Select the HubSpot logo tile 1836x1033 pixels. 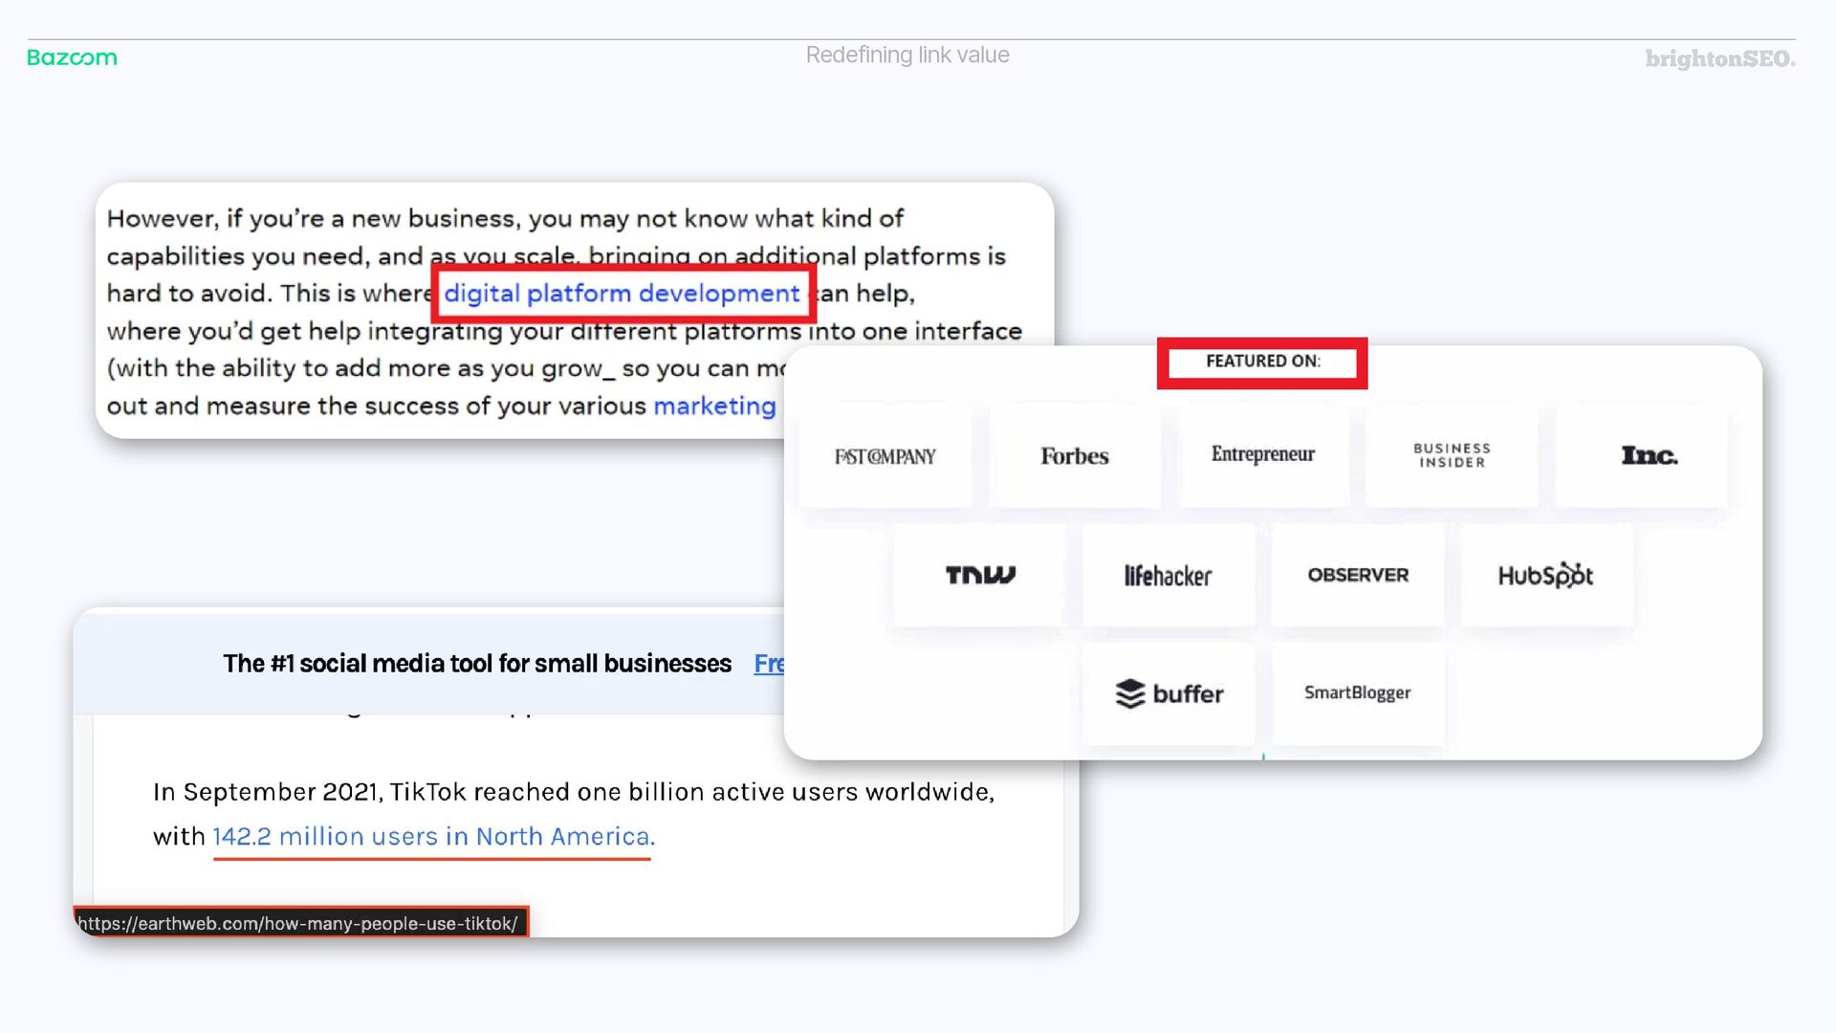(x=1545, y=575)
